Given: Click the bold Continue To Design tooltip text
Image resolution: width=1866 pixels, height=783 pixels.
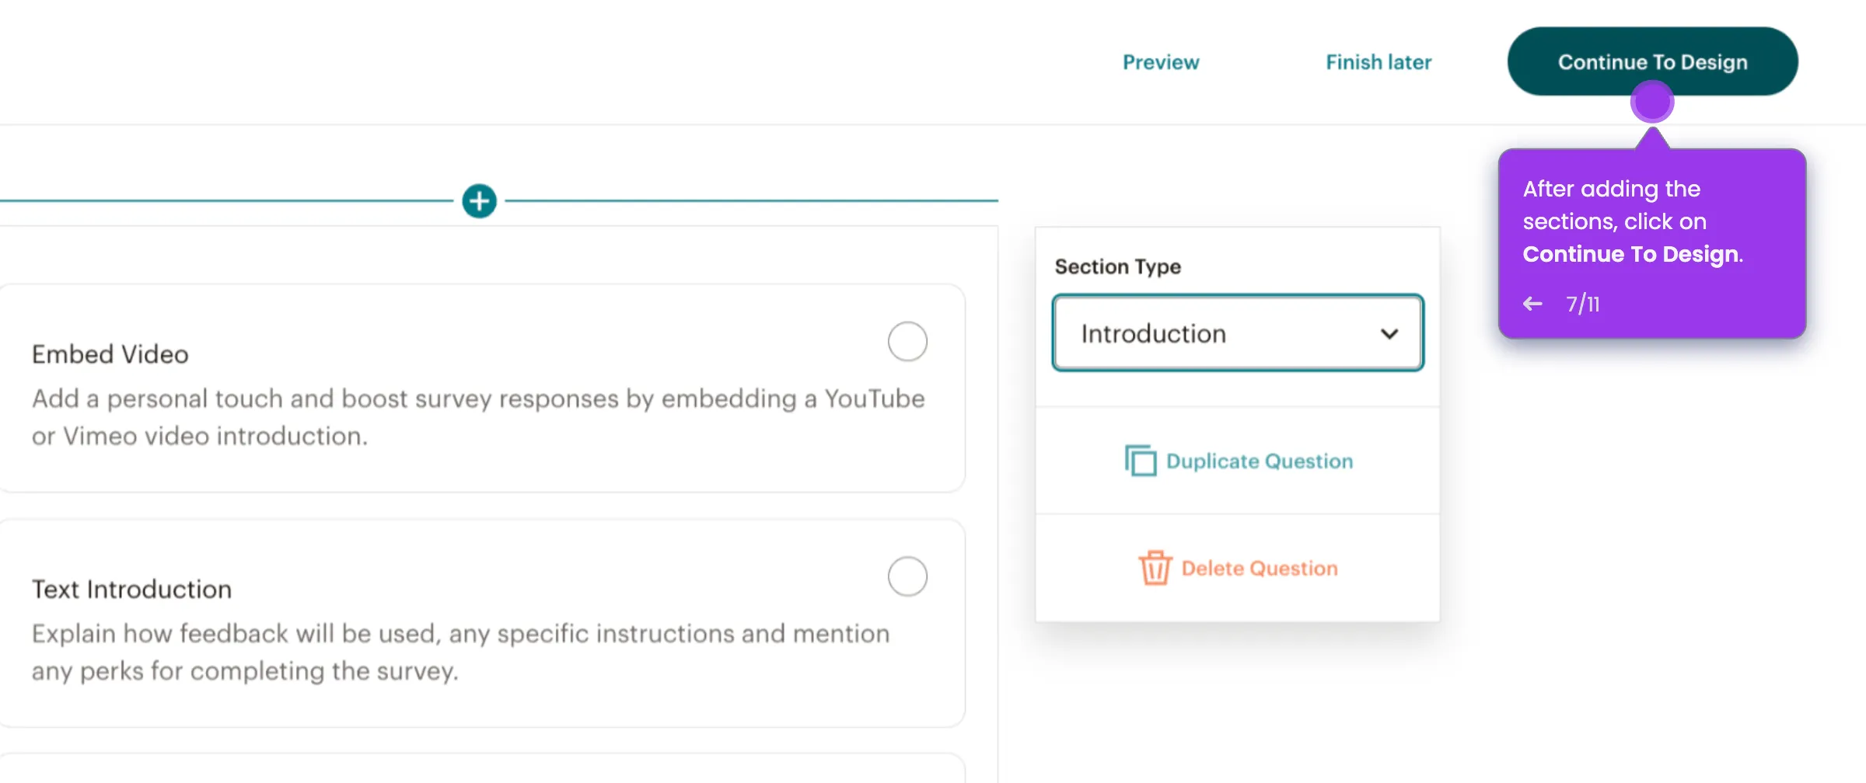Looking at the screenshot, I should tap(1630, 254).
